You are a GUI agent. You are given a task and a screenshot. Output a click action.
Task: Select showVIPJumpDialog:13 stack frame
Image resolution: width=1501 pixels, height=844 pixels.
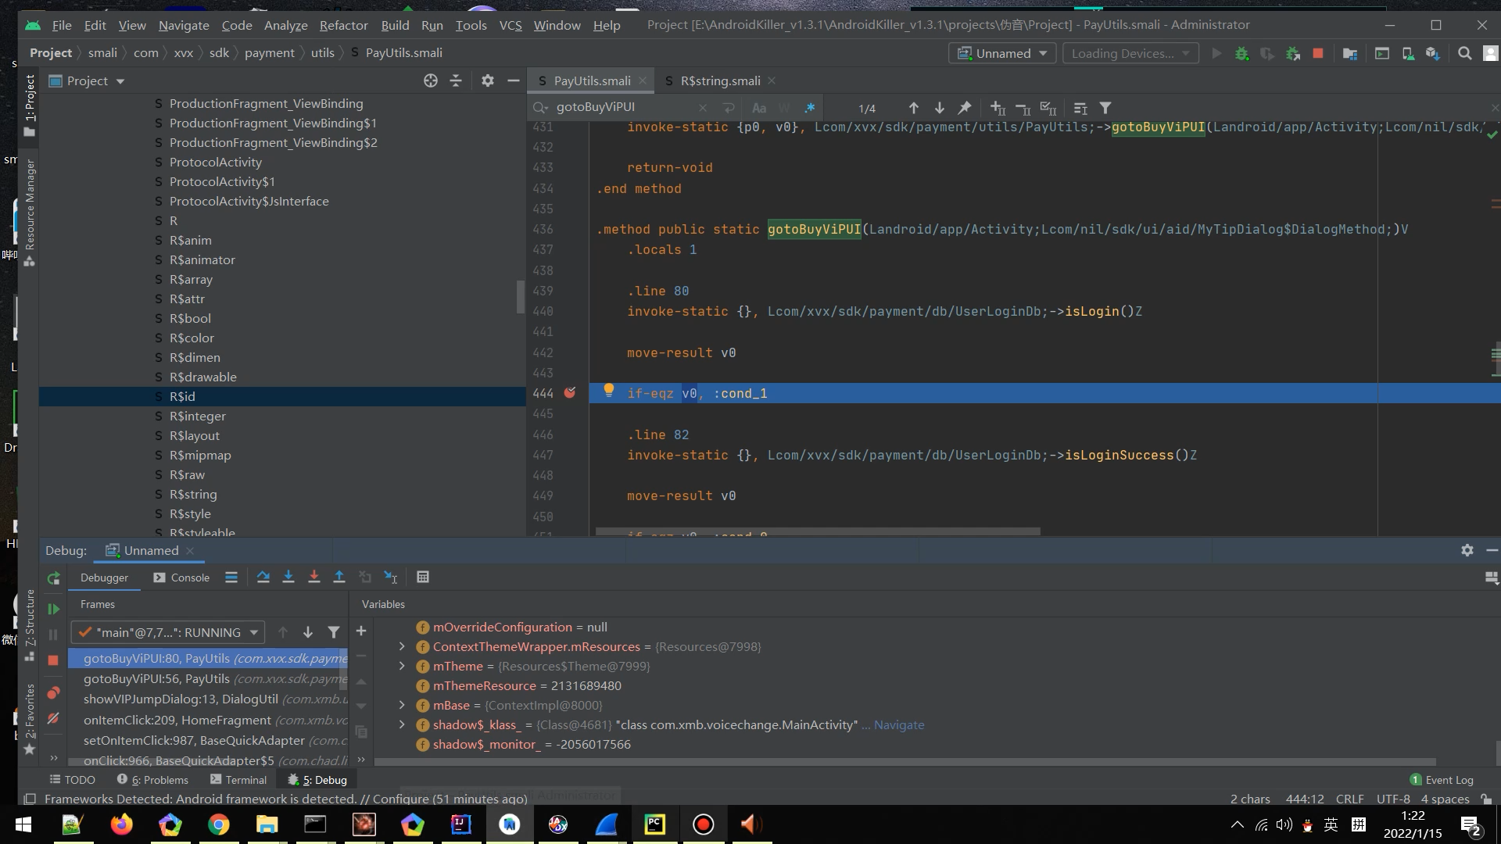click(x=208, y=699)
